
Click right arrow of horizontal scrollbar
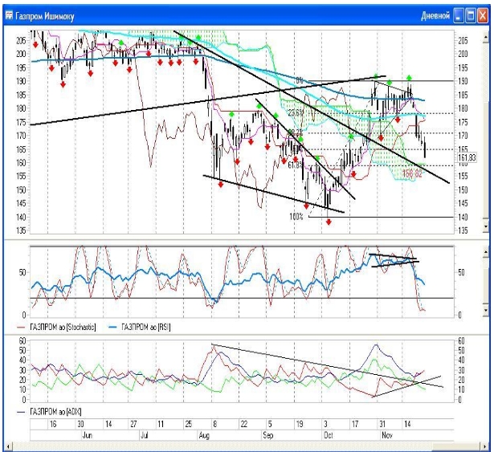click(x=485, y=446)
